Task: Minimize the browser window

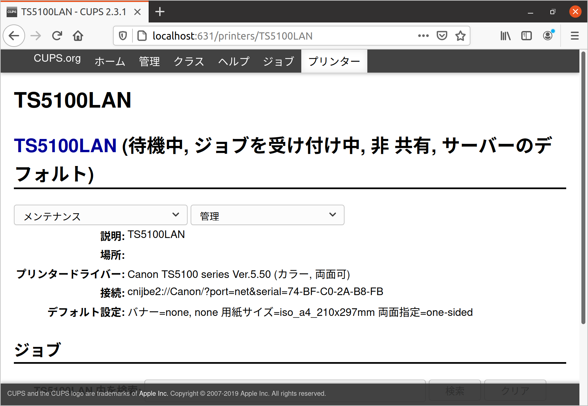Action: [531, 12]
